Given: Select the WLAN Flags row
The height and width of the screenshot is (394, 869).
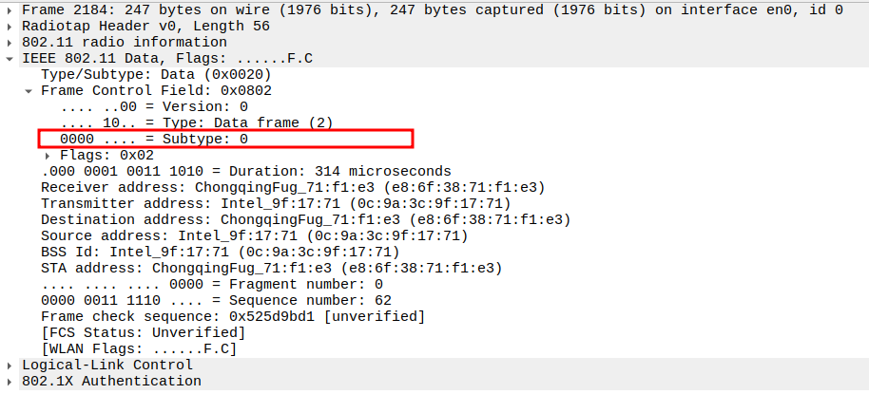Looking at the screenshot, I should [139, 348].
